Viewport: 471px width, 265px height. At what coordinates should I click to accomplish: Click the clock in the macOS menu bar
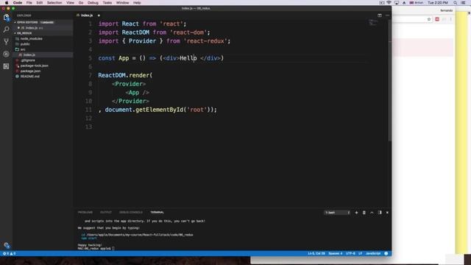pyautogui.click(x=438, y=3)
